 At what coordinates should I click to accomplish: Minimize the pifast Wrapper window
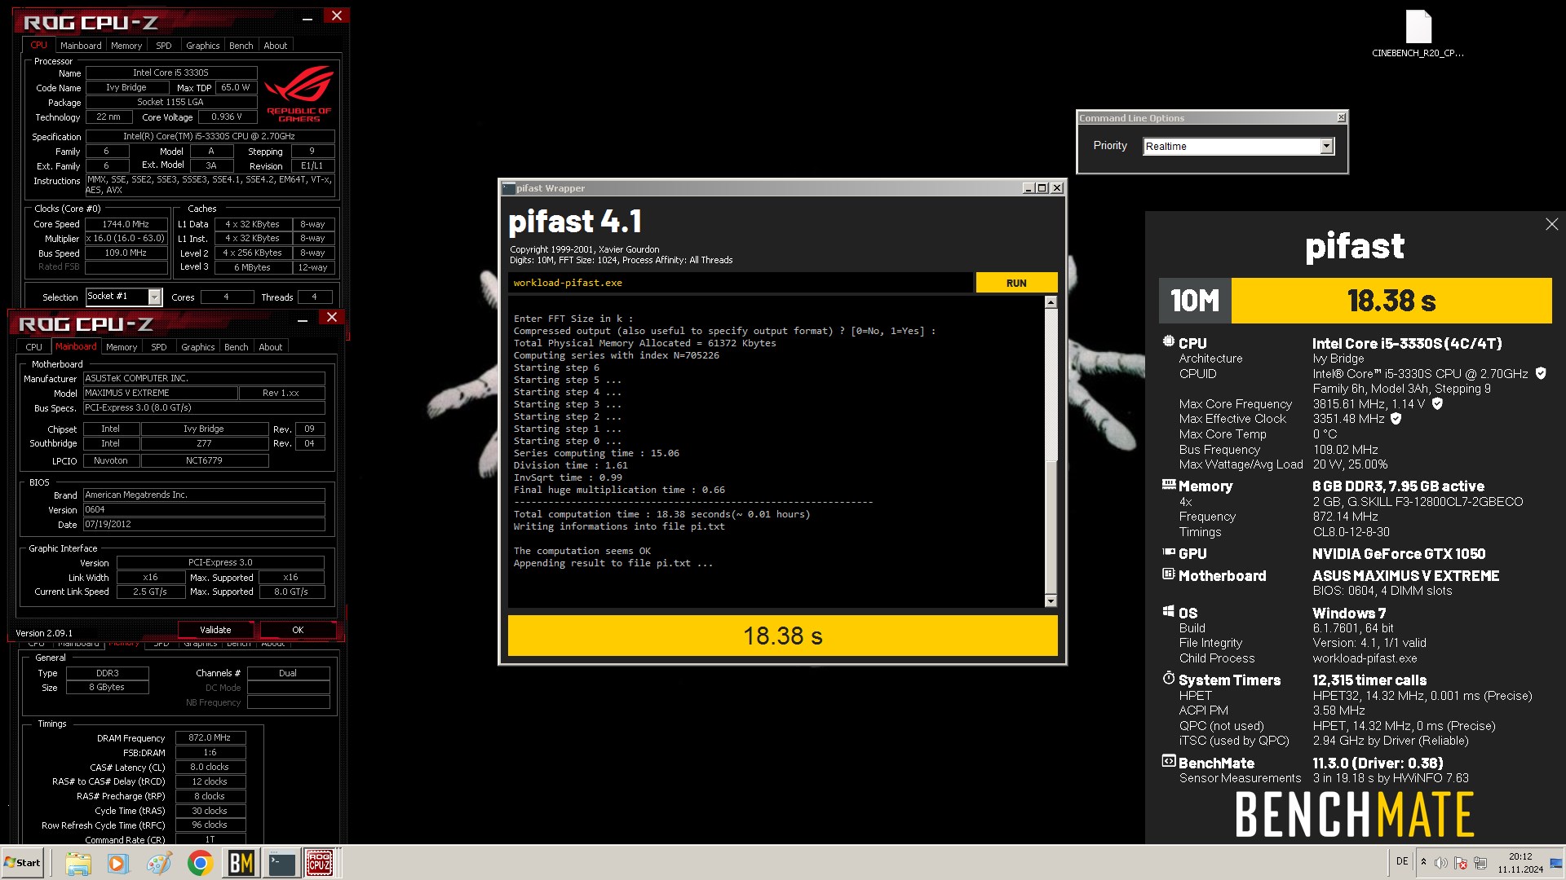click(x=1029, y=188)
